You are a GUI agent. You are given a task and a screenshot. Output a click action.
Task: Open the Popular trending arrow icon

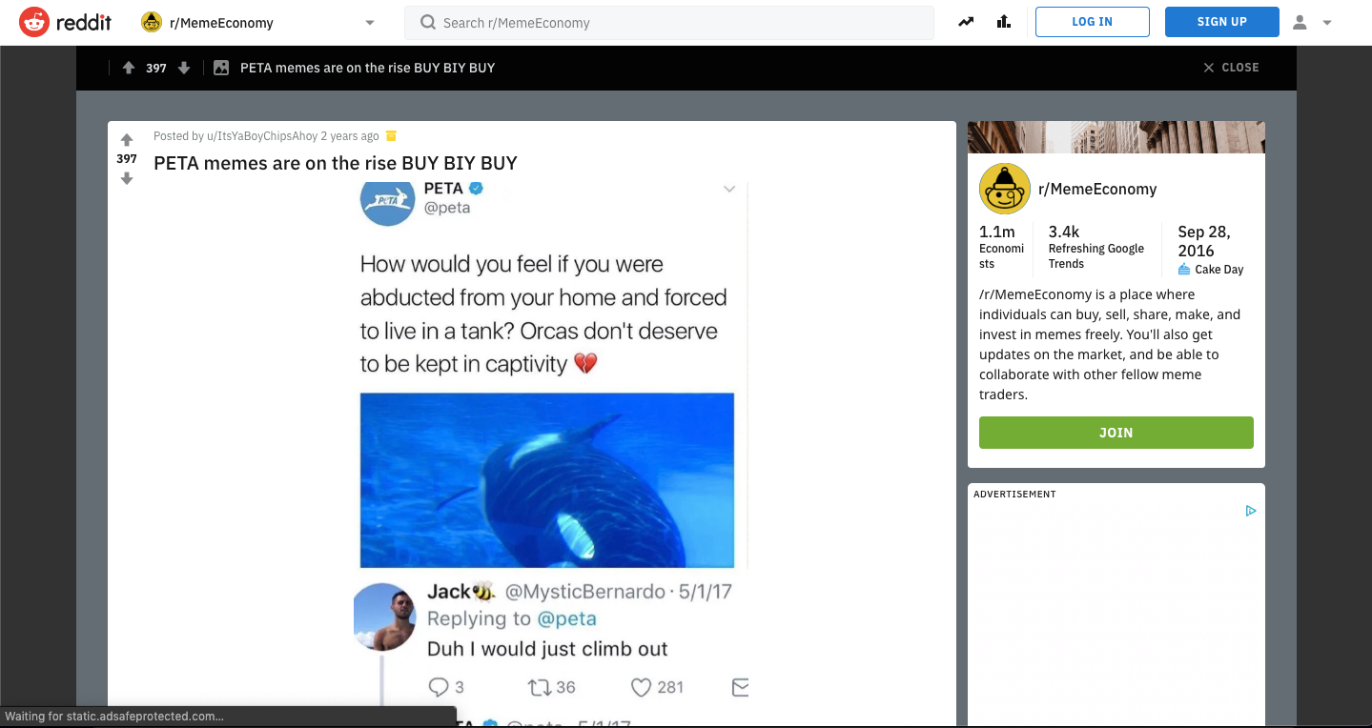pos(967,22)
